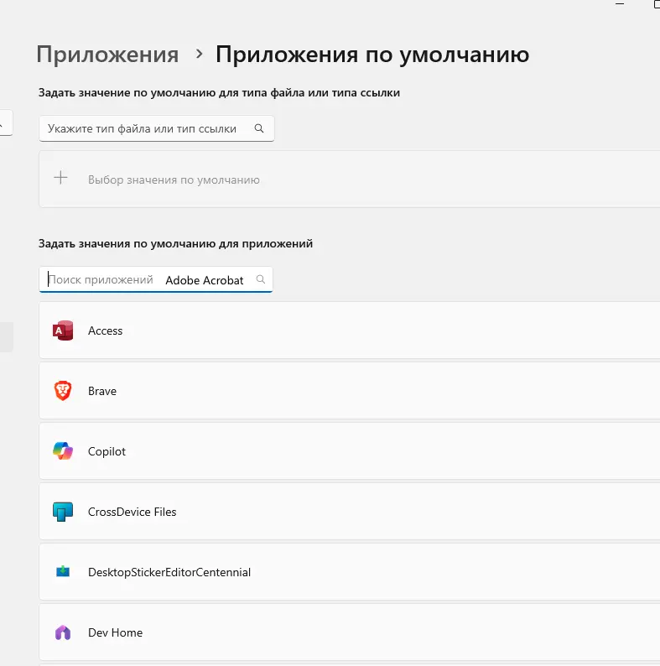Open the Access default settings row
The width and height of the screenshot is (660, 666).
pyautogui.click(x=349, y=330)
